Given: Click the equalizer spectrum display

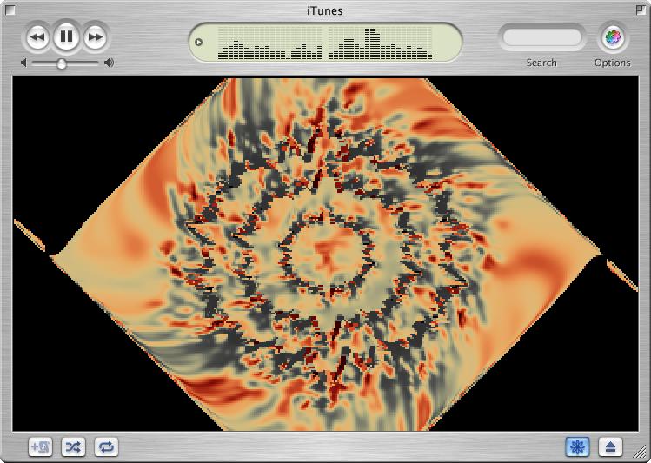Looking at the screenshot, I should pos(325,43).
